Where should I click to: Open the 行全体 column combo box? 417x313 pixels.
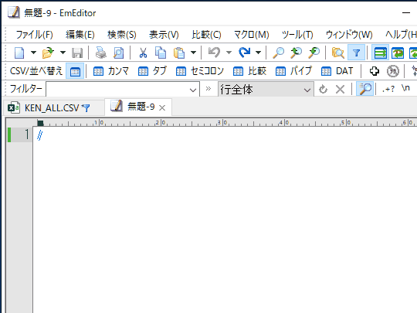point(266,90)
